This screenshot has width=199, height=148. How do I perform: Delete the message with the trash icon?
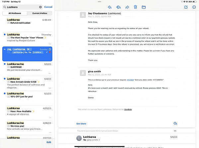(135, 7)
